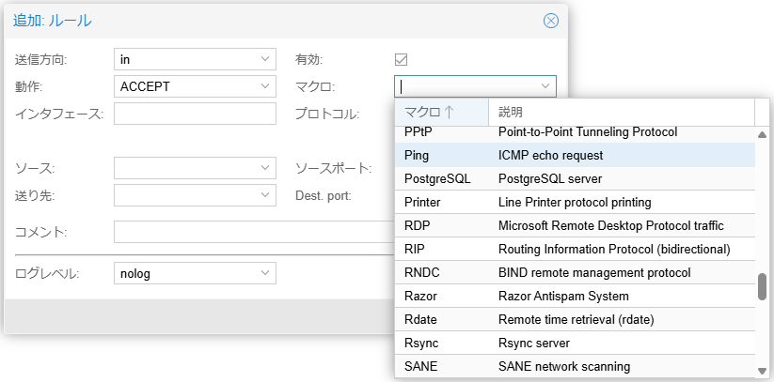Toggle the 有効 checkbox
The image size is (774, 382).
(x=401, y=60)
